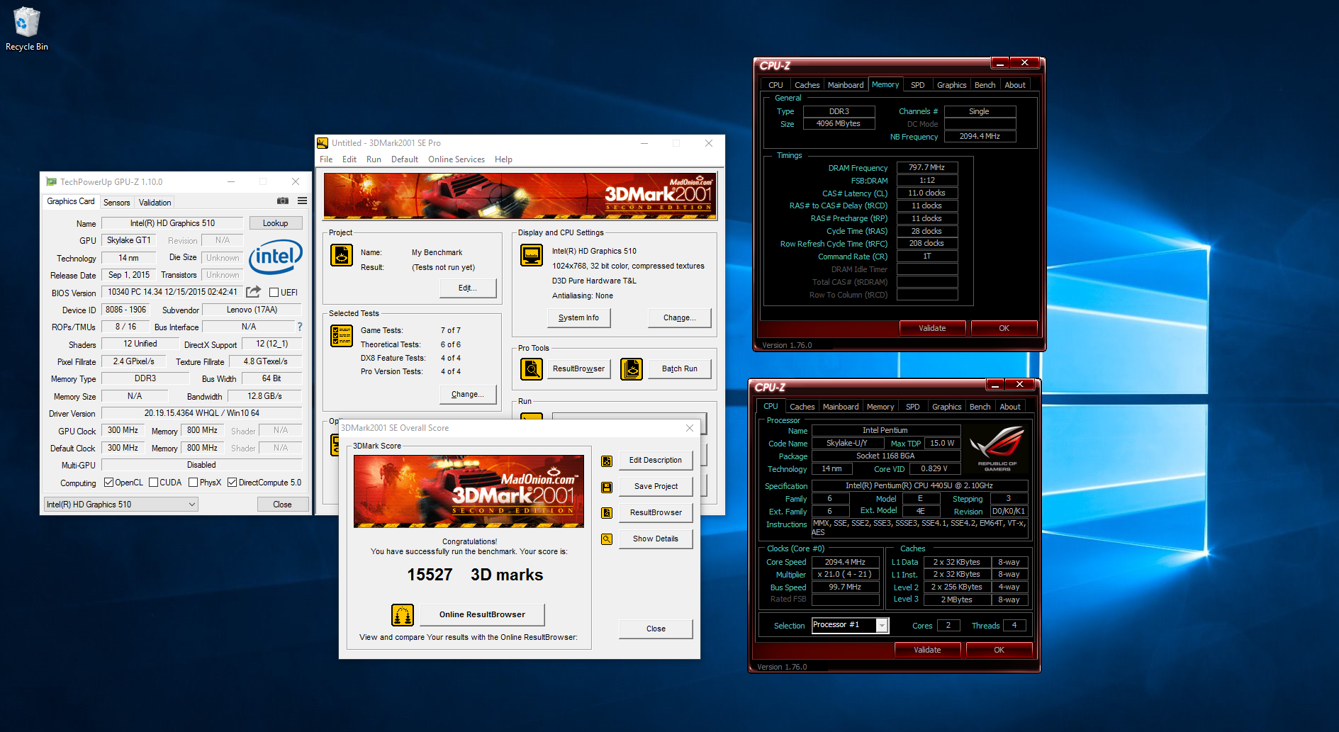Click Bus Interface question mark icon
Image resolution: width=1339 pixels, height=732 pixels.
pos(300,327)
